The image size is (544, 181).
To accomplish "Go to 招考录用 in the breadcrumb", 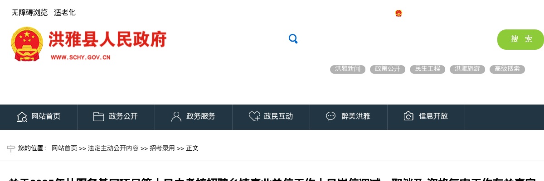I will pyautogui.click(x=162, y=148).
